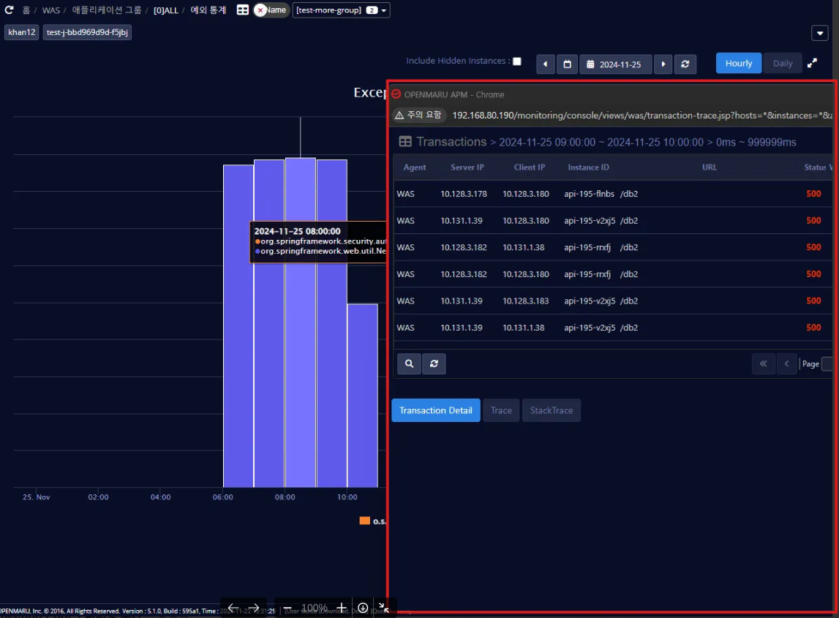Click the search magnifier in Transactions grid

(409, 363)
